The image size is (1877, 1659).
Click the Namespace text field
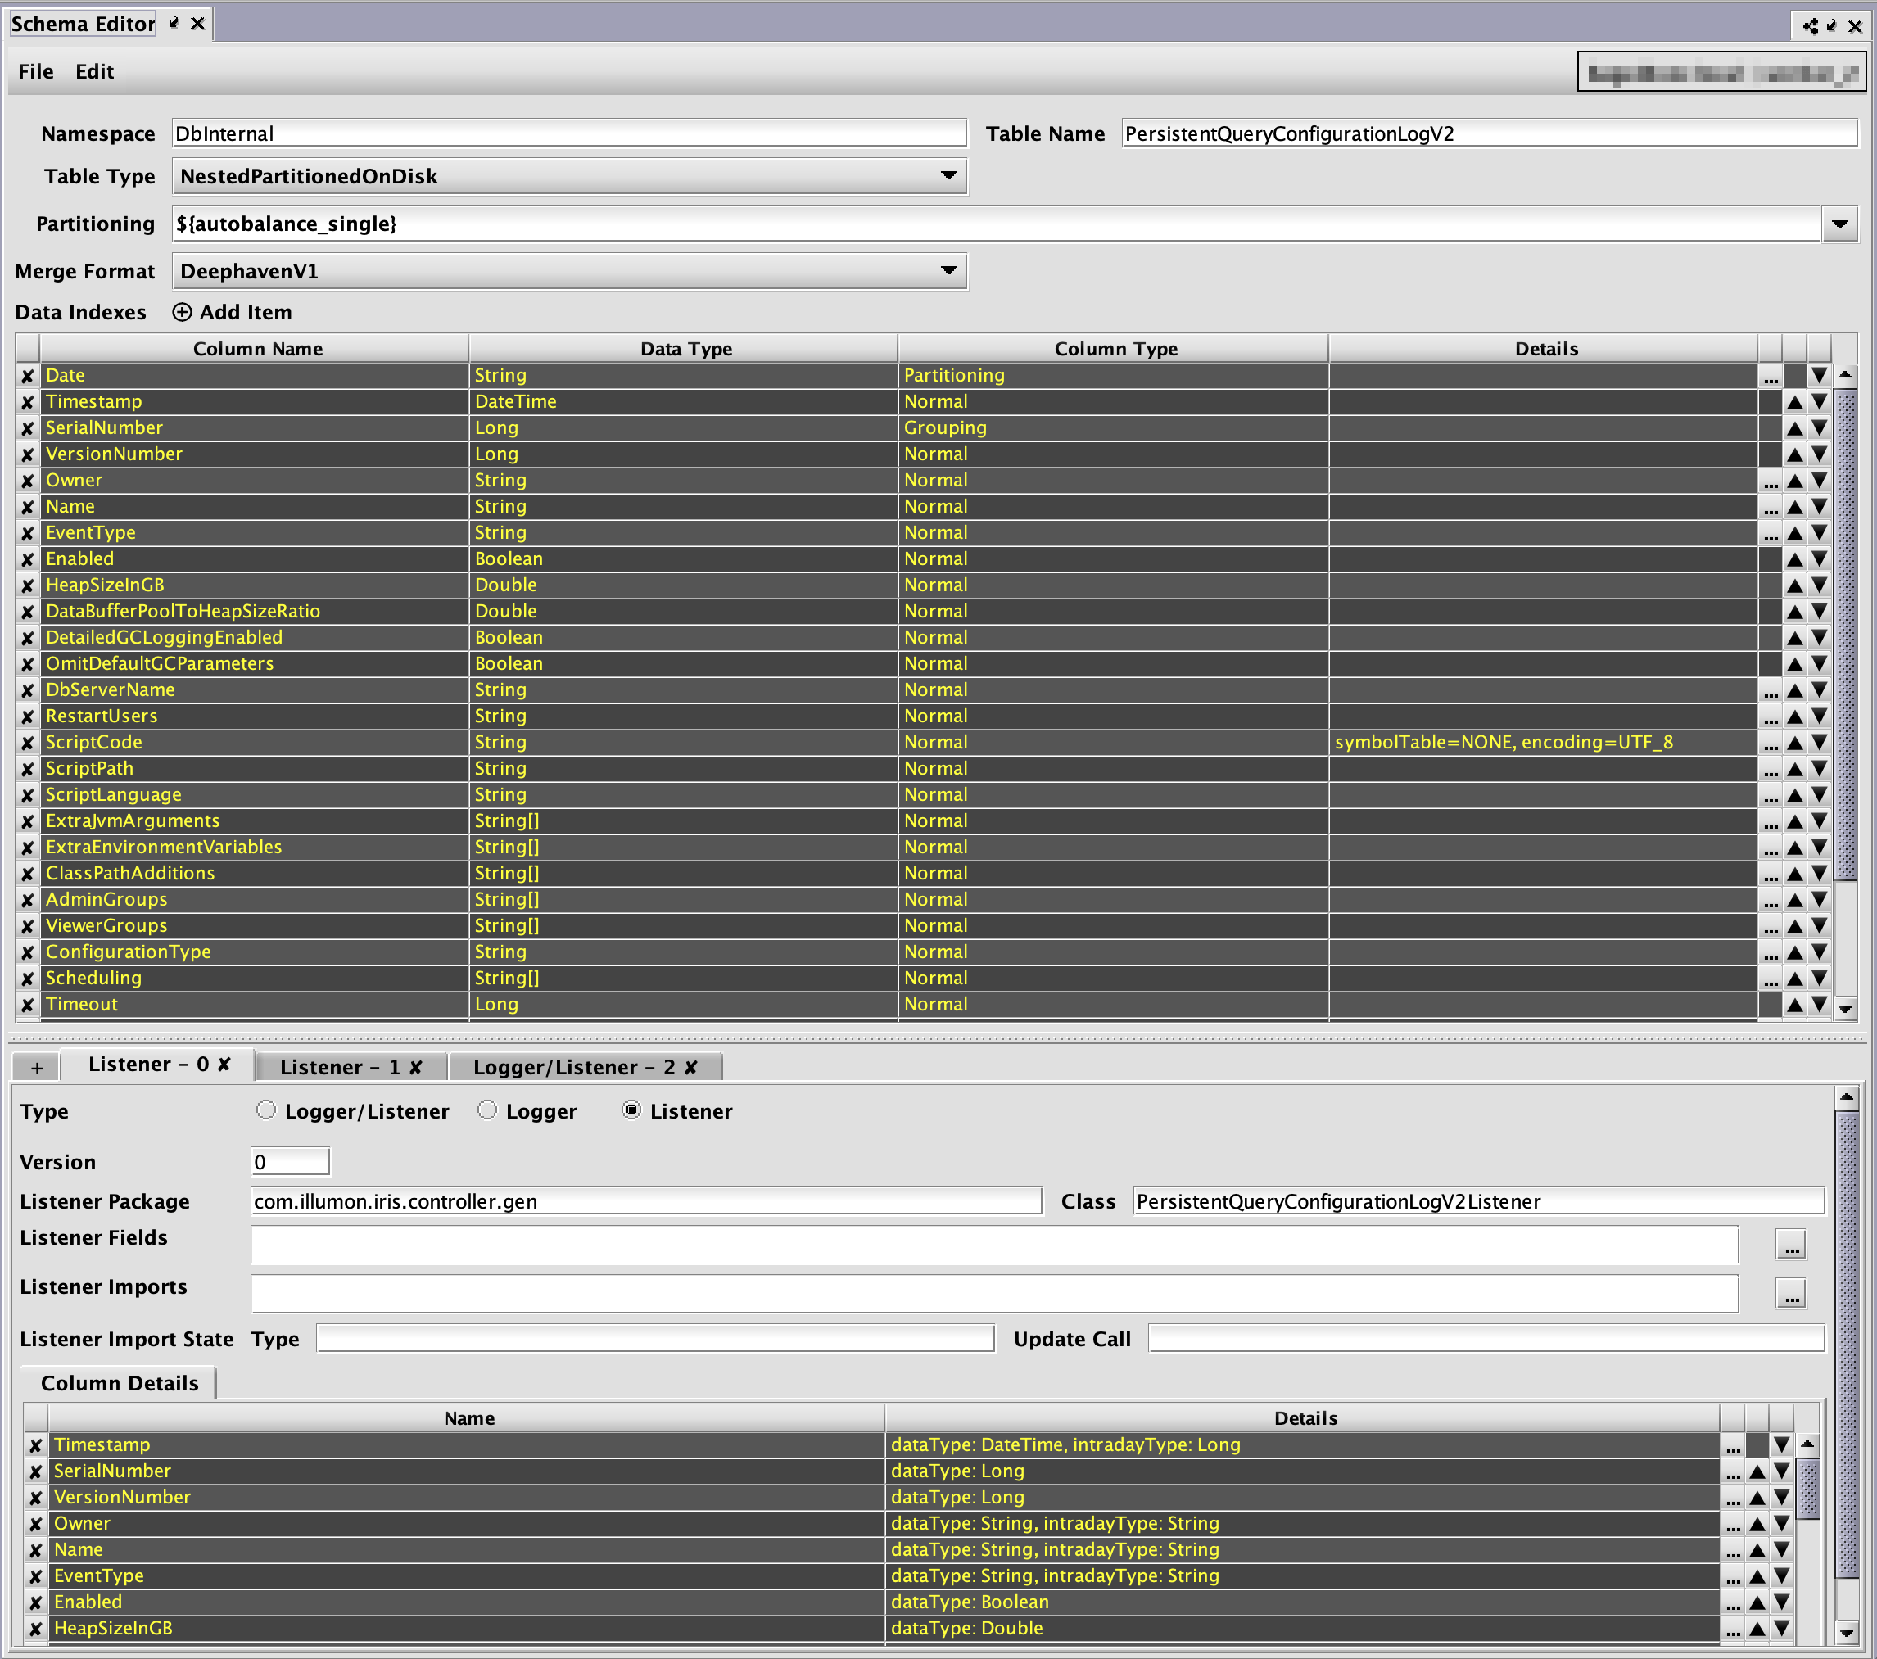tap(568, 134)
